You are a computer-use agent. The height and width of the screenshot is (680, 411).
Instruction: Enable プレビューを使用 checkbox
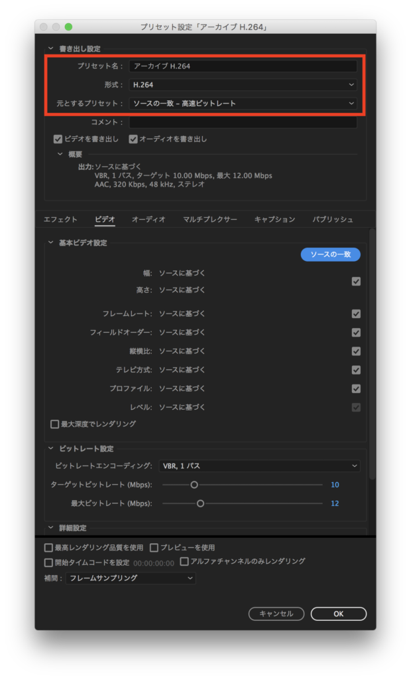[154, 548]
